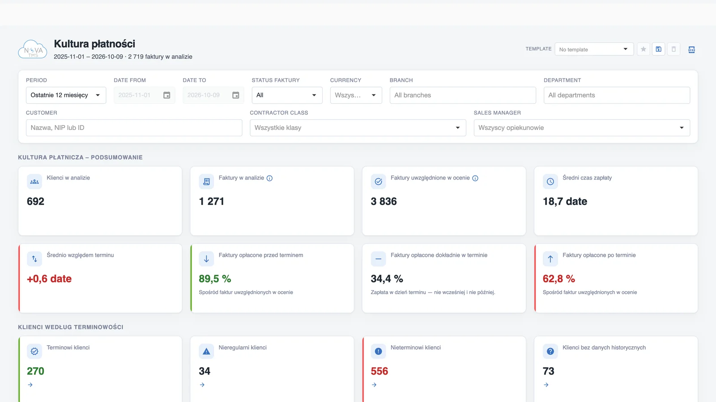
Task: Expand the Status faktury dropdown
Action: pyautogui.click(x=287, y=95)
